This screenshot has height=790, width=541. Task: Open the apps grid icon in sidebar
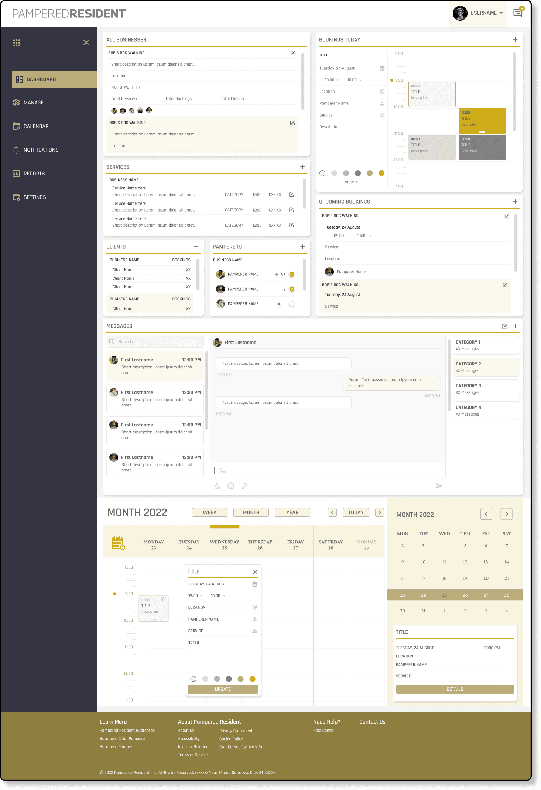point(17,43)
